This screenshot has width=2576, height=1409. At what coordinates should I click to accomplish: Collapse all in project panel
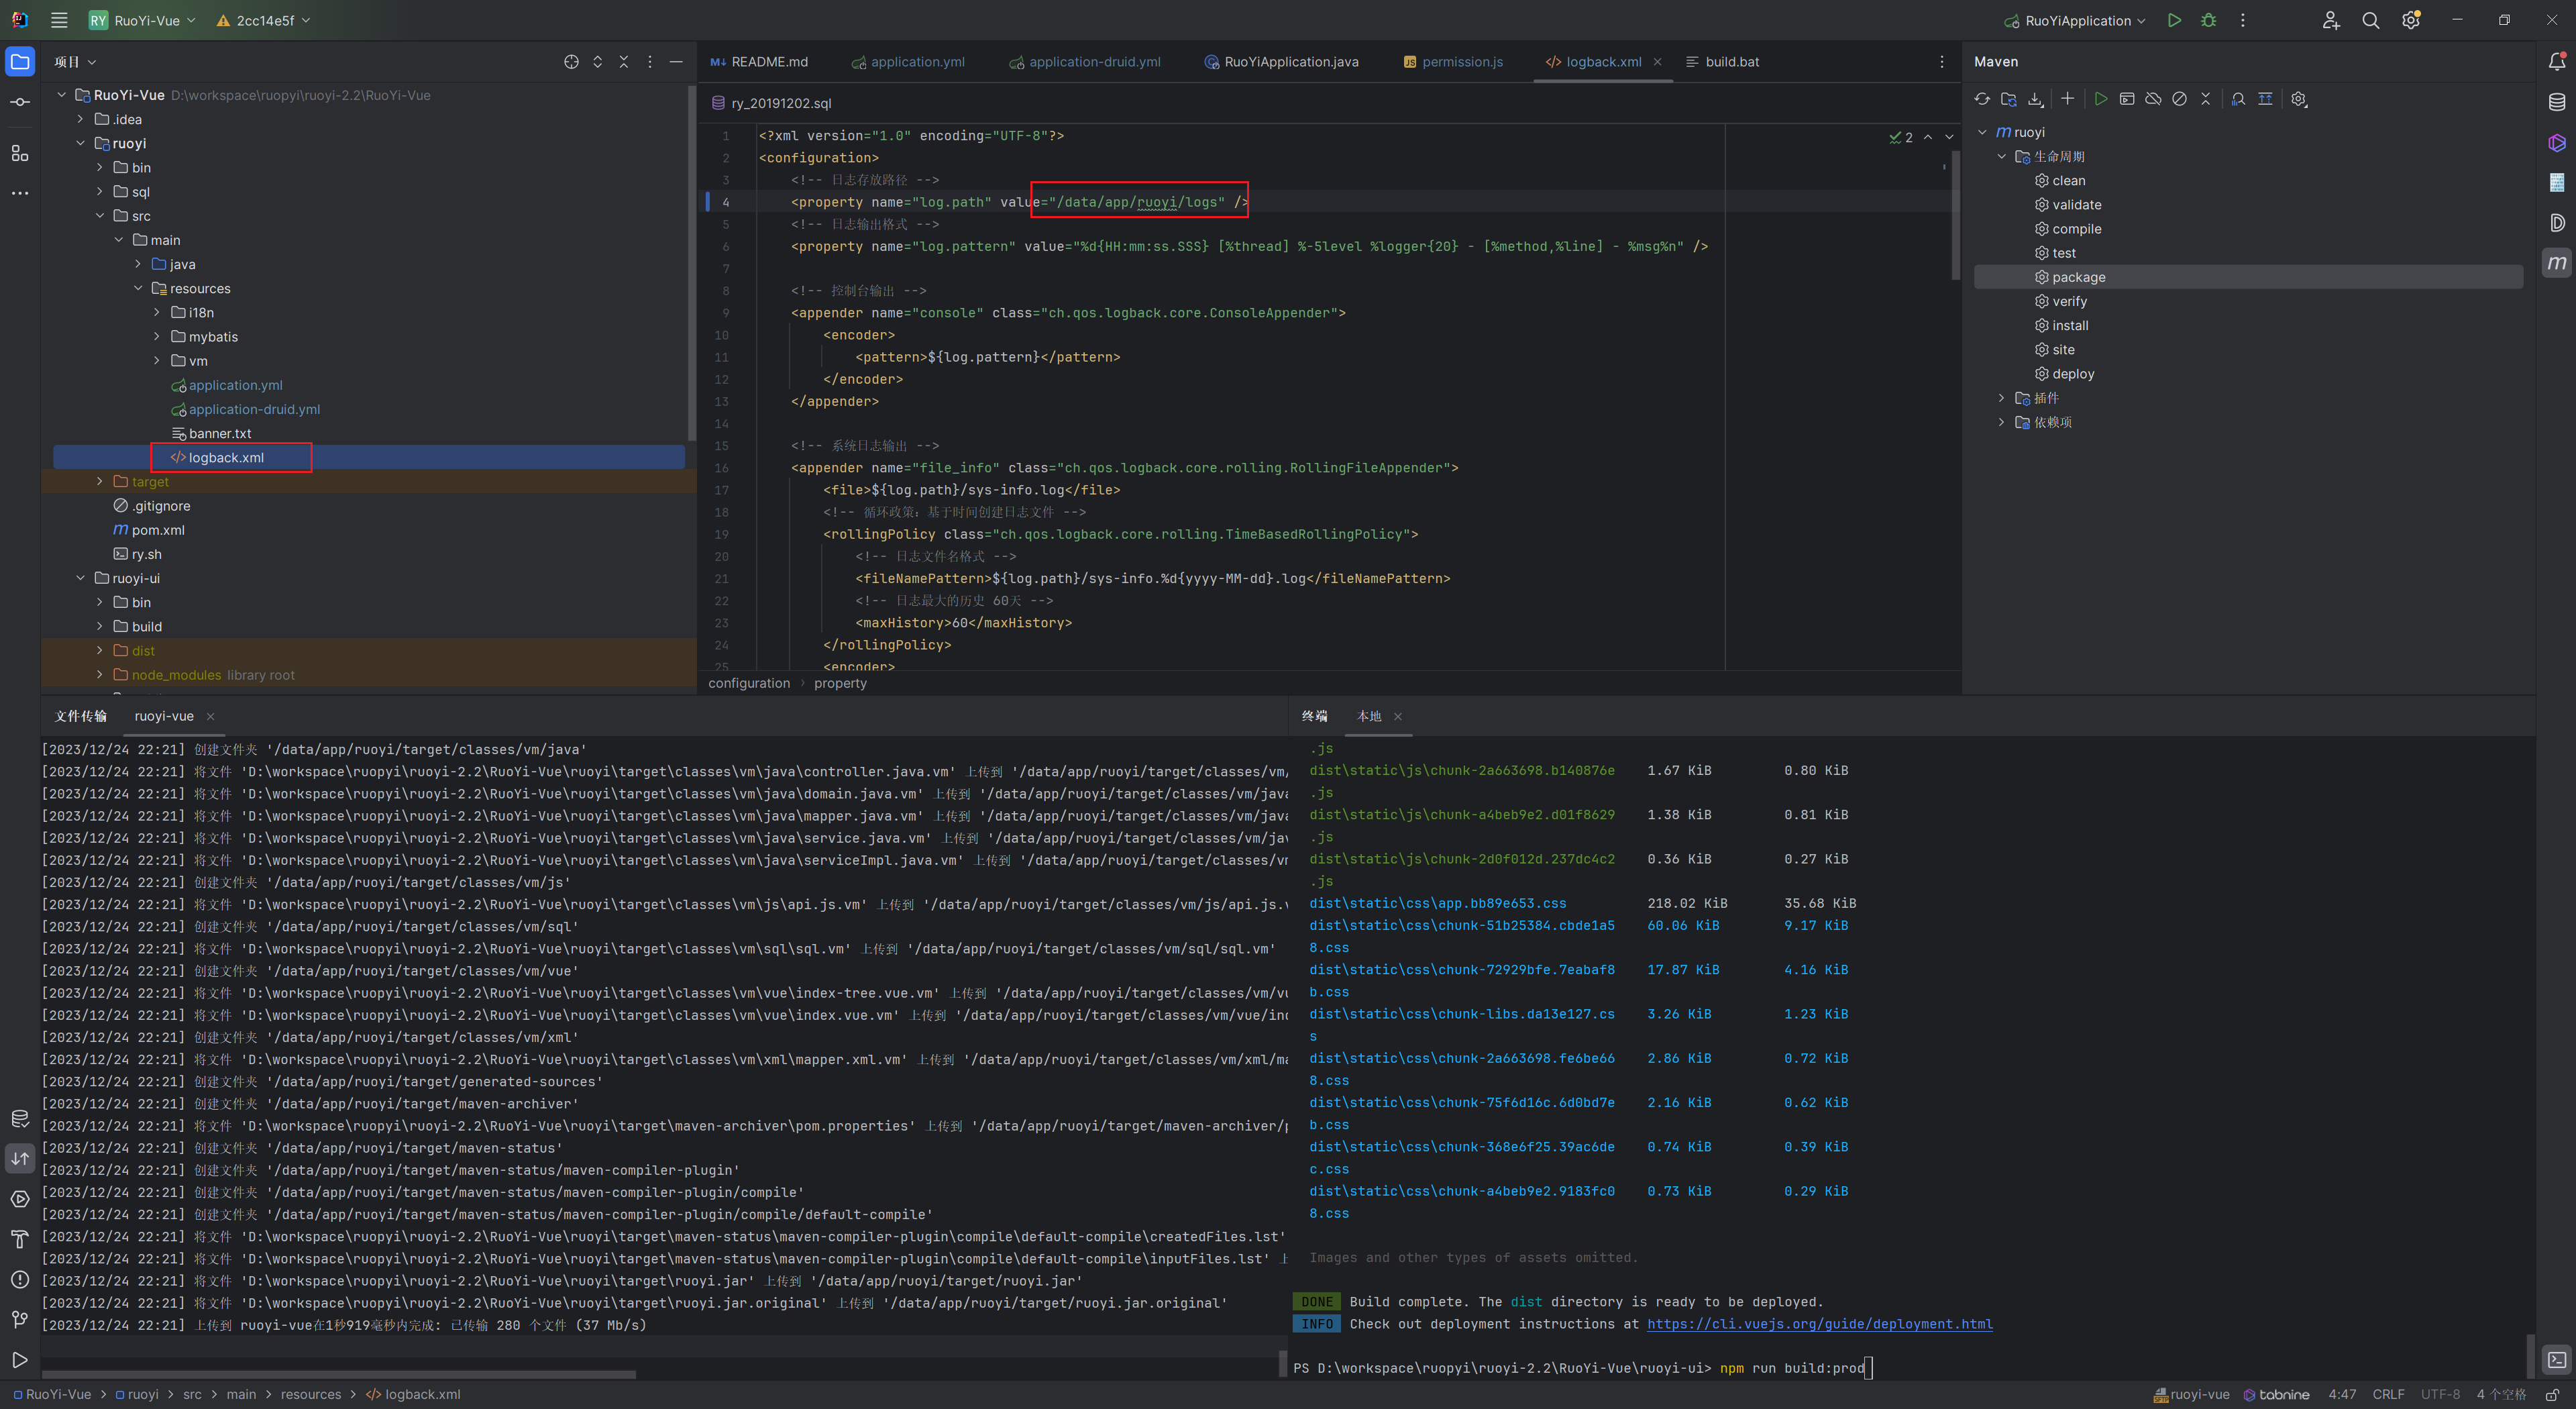[x=623, y=62]
